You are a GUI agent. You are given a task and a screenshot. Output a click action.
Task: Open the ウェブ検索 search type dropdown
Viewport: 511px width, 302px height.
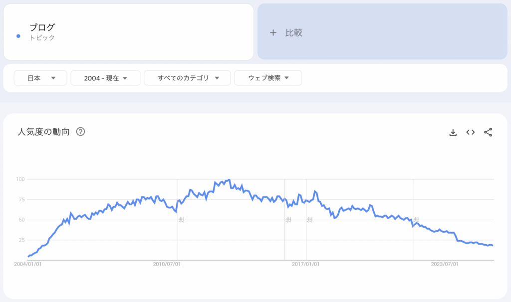268,78
